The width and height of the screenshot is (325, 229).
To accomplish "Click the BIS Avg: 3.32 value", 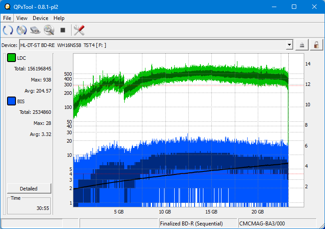I will [x=40, y=134].
